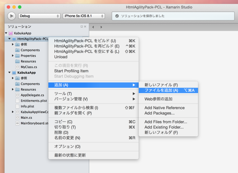Click the Run play button
The image size is (238, 173).
tap(12, 16)
